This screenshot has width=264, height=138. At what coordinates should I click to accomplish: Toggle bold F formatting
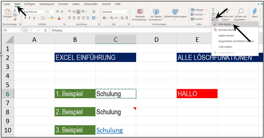(x=26, y=18)
